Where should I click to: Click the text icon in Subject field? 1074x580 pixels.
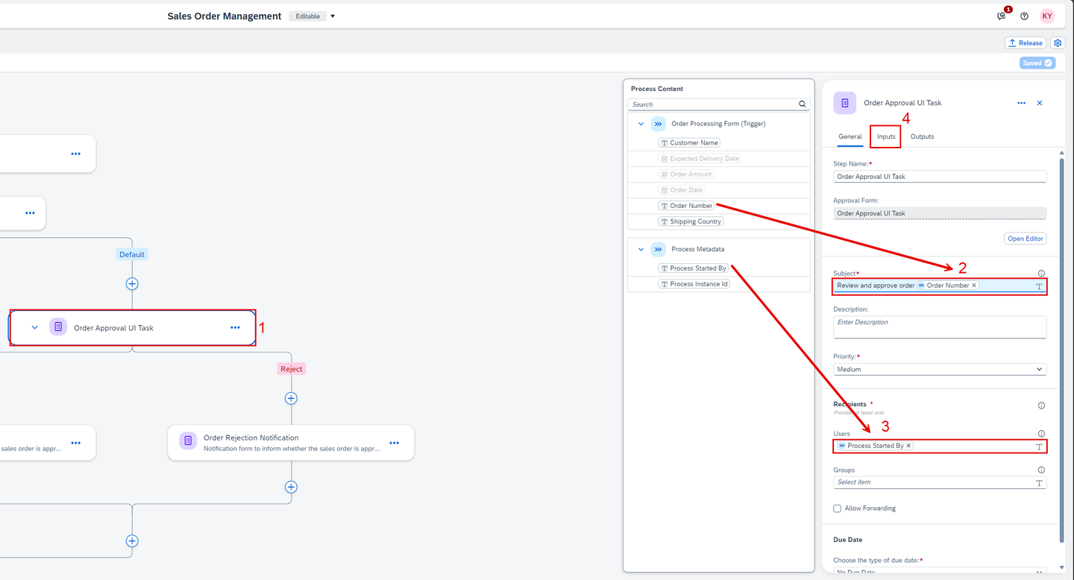[x=1039, y=286]
